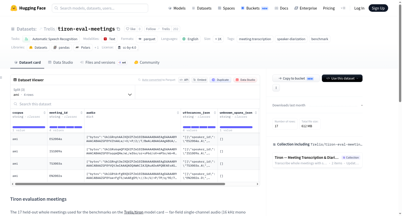
Task: Select the TS3003a meeting_id cell
Action: click(x=66, y=164)
